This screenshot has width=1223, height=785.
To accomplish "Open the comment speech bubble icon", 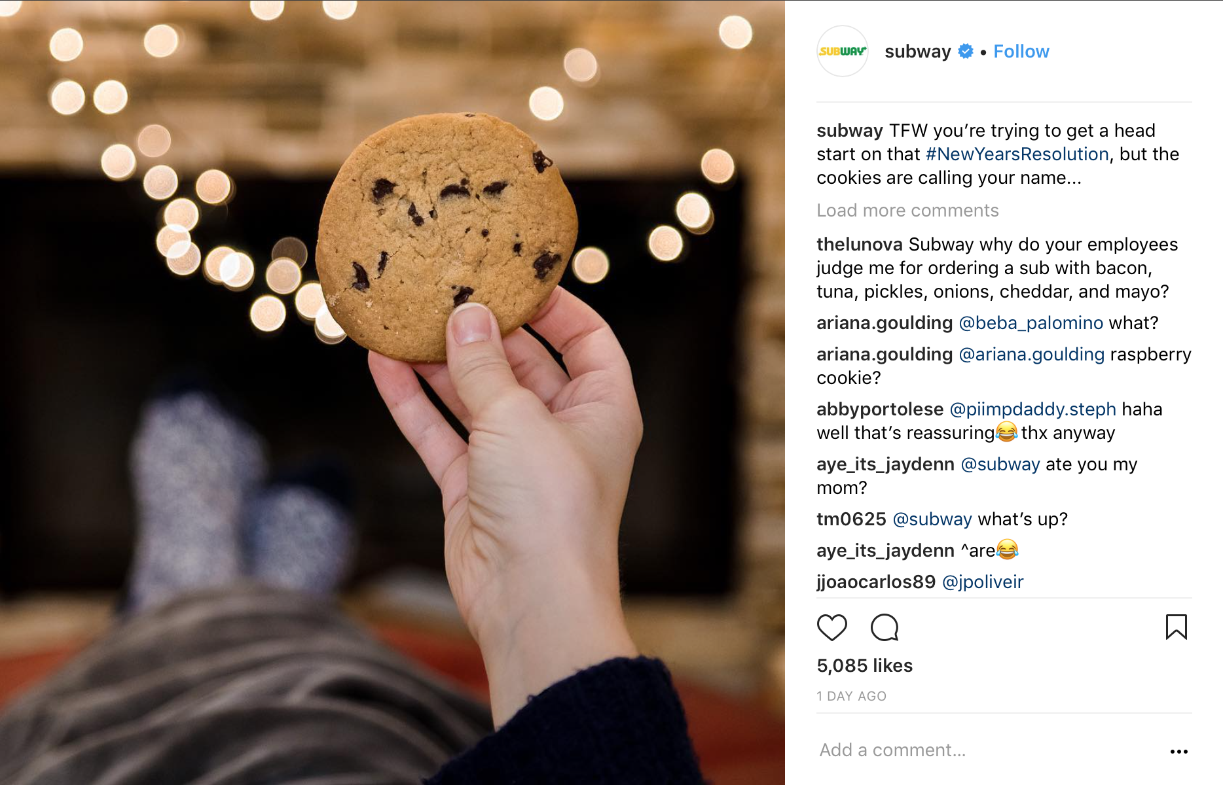I will click(x=885, y=627).
